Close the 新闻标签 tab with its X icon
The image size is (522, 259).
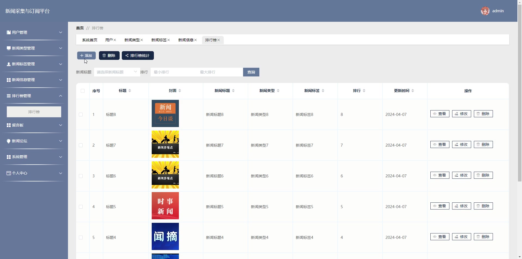169,40
